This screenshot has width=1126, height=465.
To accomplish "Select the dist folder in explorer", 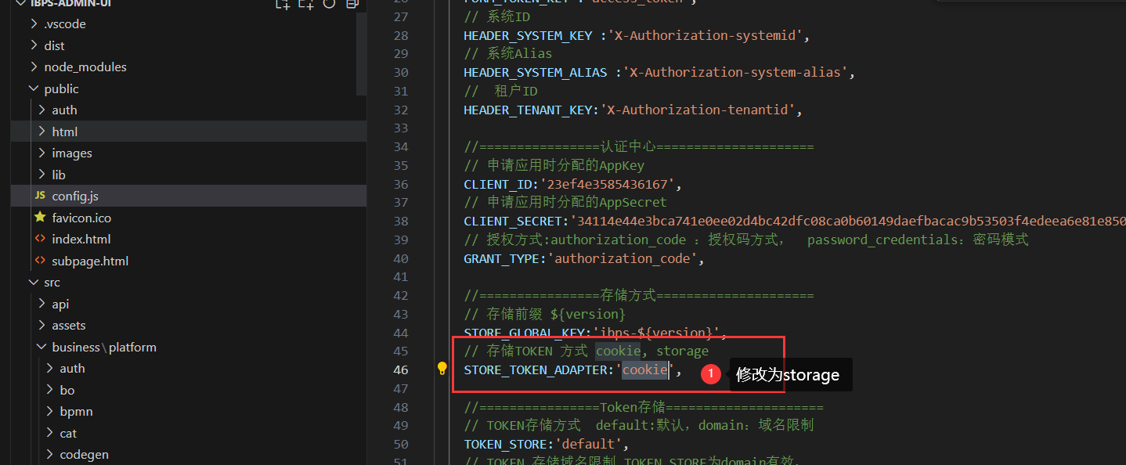I will click(54, 45).
